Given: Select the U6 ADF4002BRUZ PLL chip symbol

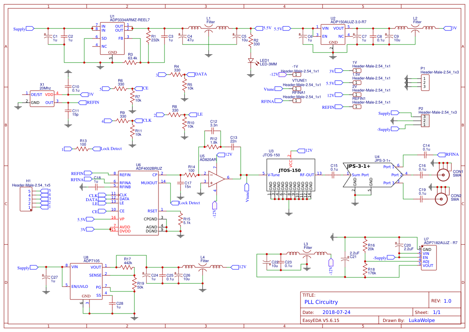Looking at the screenshot, I should (x=138, y=203).
